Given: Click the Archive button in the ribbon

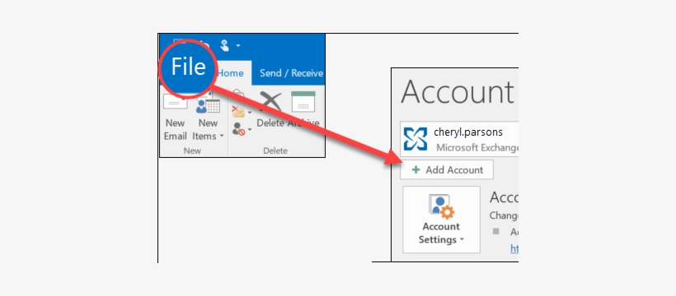Looking at the screenshot, I should point(303,109).
